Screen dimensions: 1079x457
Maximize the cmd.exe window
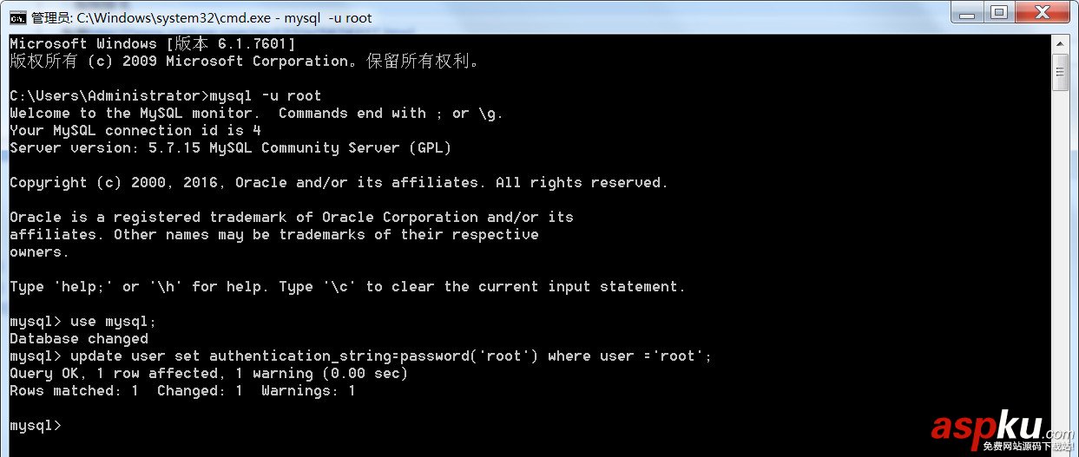coord(998,11)
